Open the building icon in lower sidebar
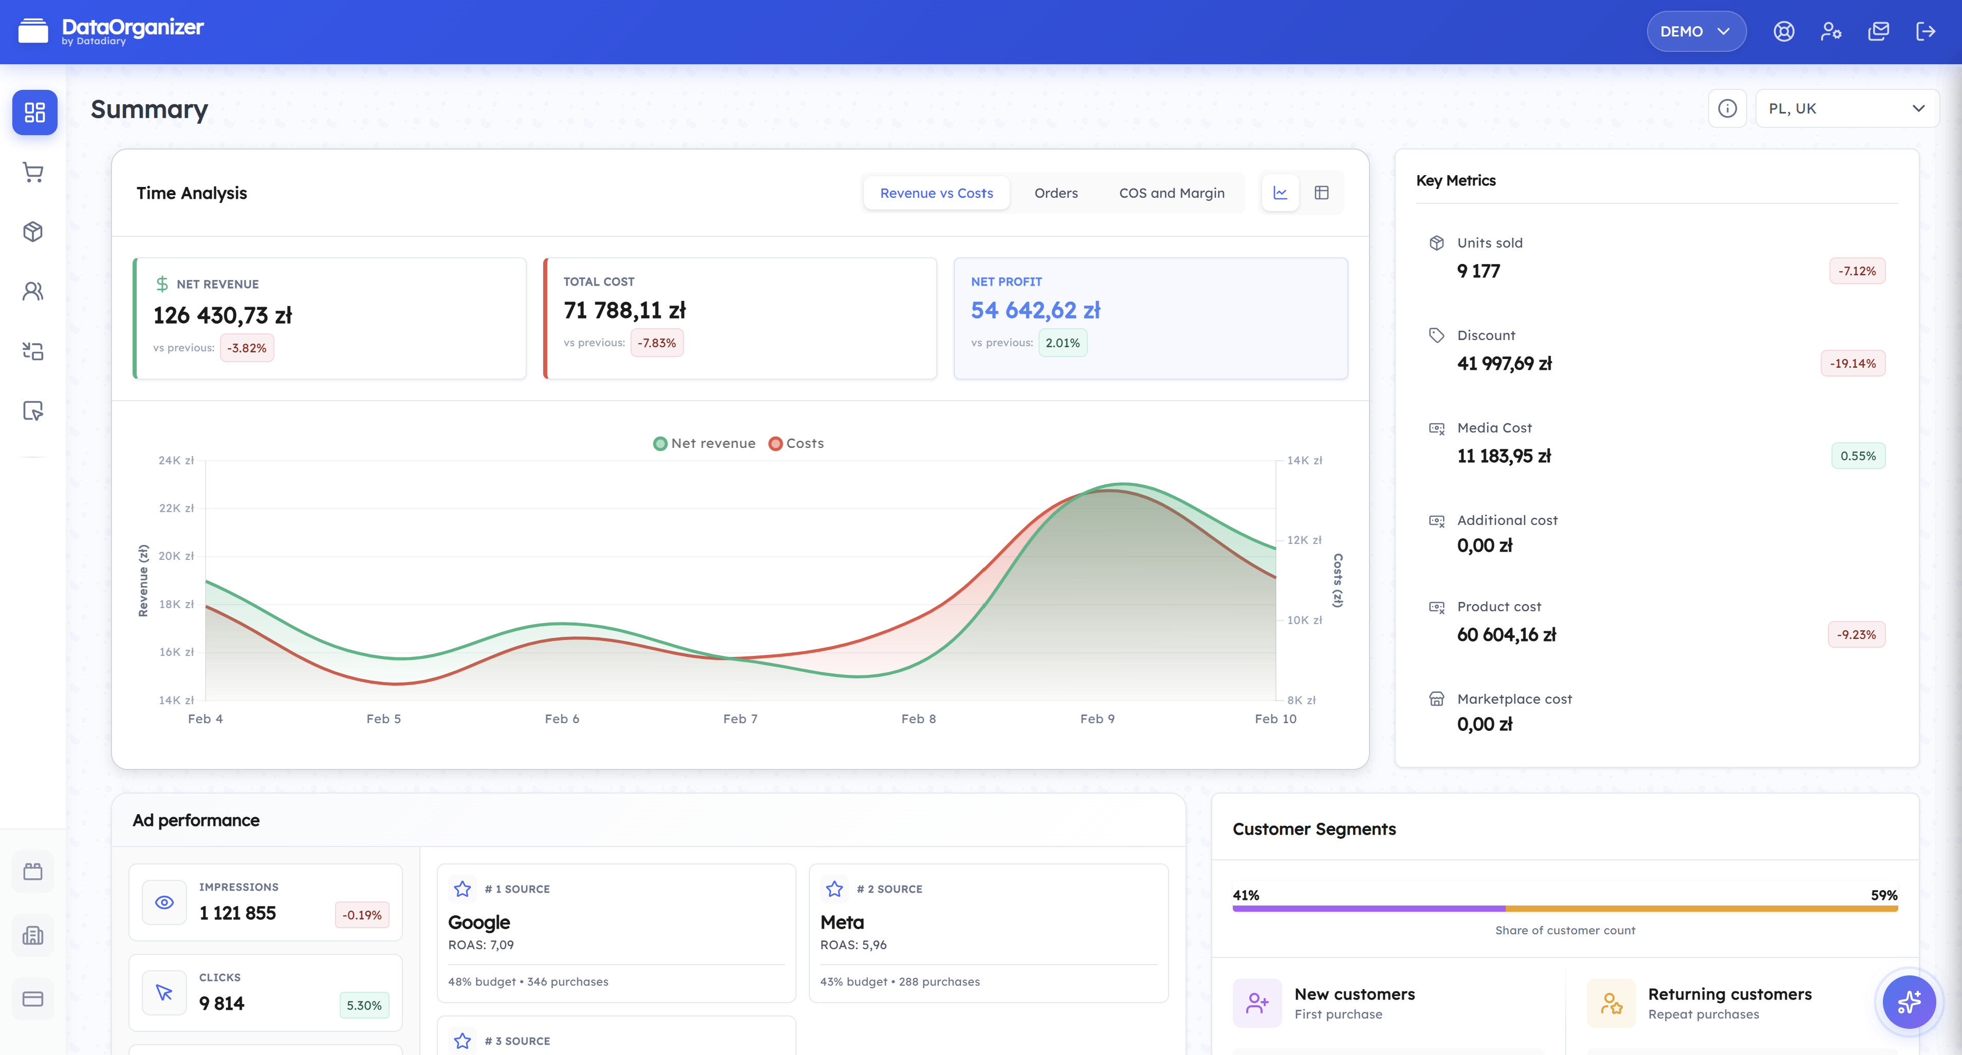 coord(33,935)
